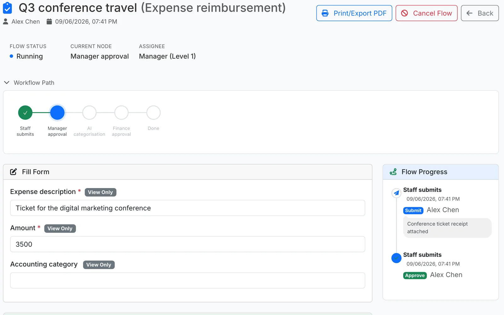Screen dimensions: 504x315
Task: Click the "Flow Progress" panel heading
Action: (x=424, y=172)
